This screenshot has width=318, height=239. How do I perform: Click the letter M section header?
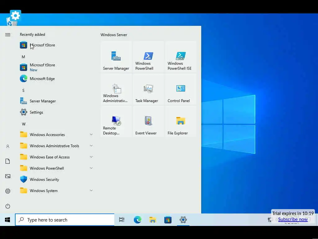(23, 57)
